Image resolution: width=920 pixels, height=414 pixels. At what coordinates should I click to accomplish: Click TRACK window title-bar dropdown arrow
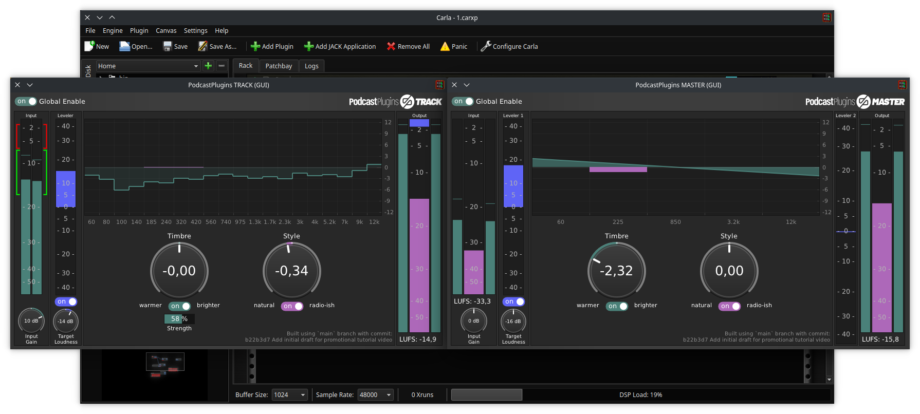[30, 85]
